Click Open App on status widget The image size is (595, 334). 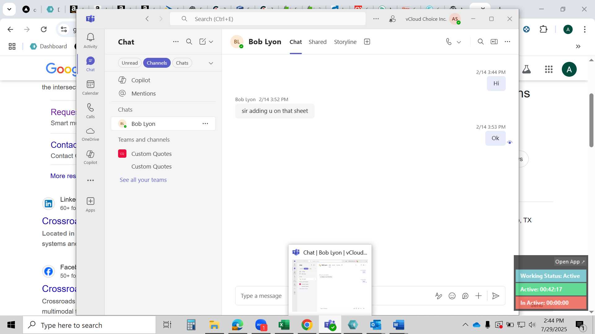click(x=570, y=262)
